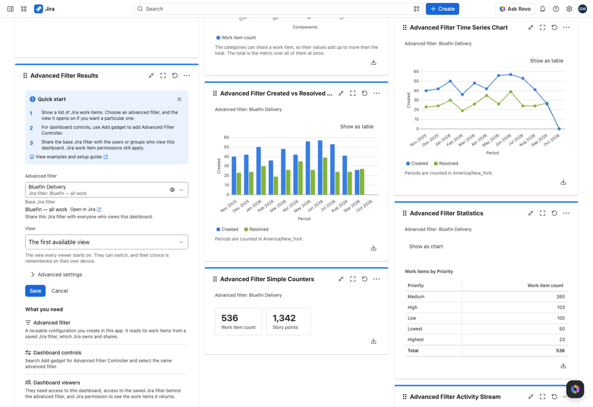593x407 pixels.
Task: Open the app switcher grid icon
Action: (24, 9)
